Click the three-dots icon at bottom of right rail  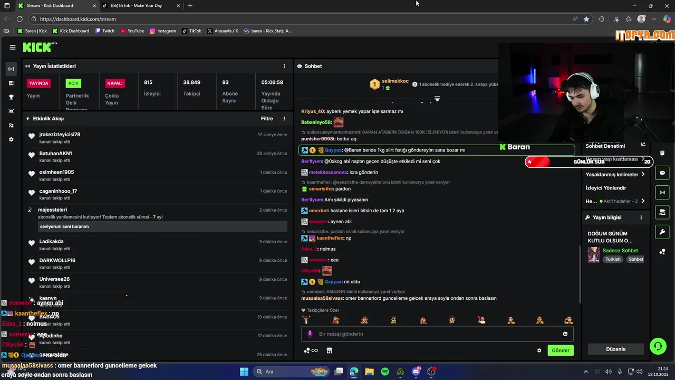click(x=662, y=252)
